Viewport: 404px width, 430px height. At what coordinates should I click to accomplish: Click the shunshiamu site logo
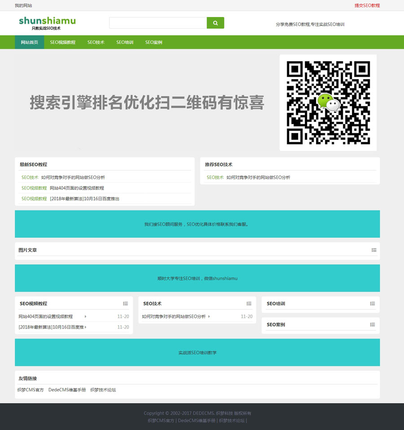[x=47, y=23]
